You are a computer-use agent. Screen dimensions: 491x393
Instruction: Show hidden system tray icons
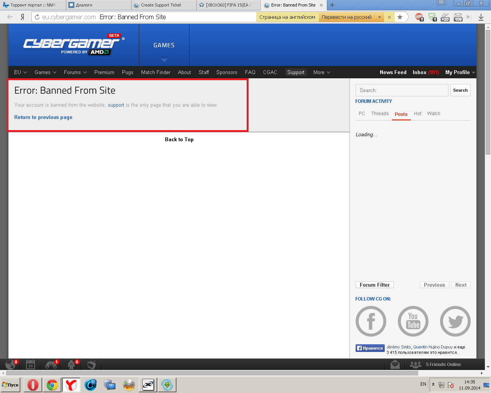click(x=433, y=385)
